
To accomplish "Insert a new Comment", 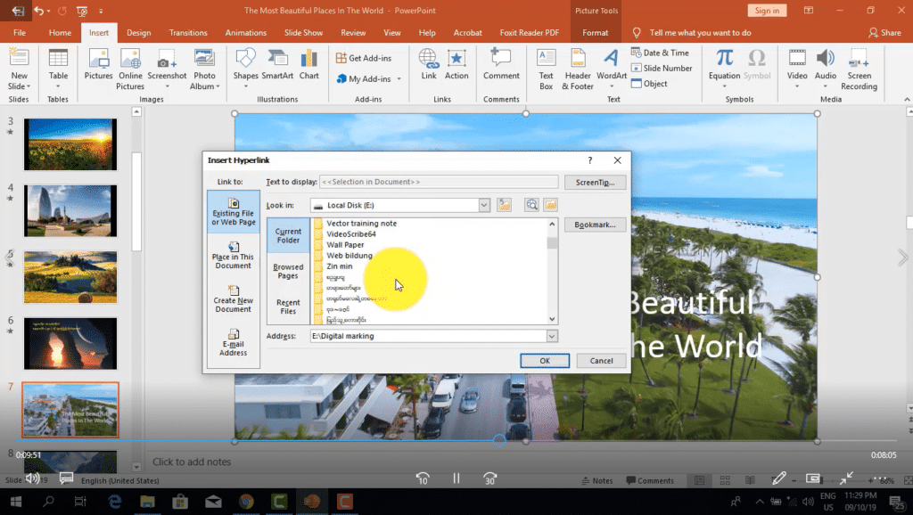I will point(501,65).
